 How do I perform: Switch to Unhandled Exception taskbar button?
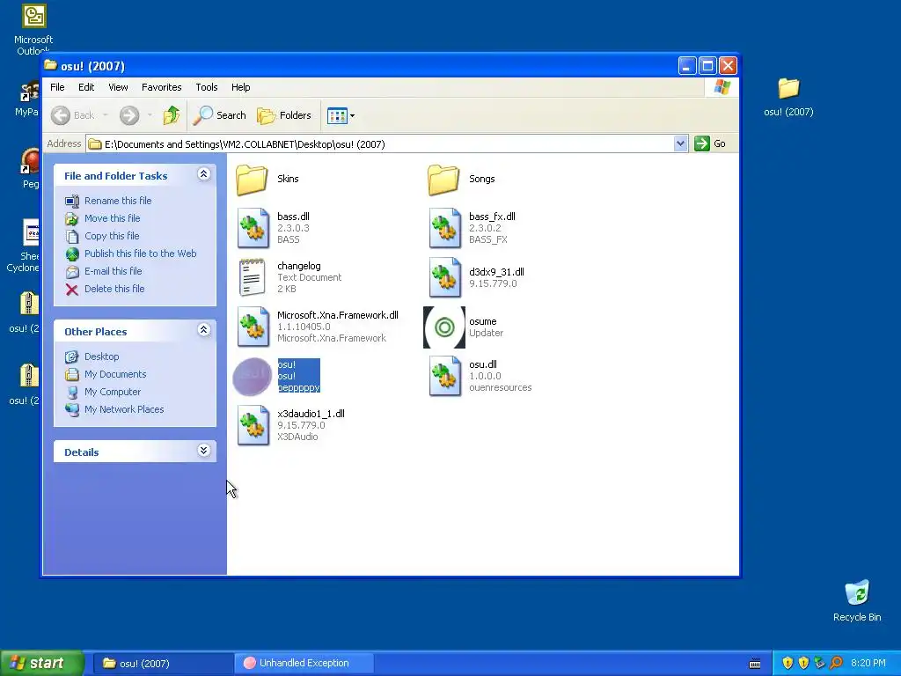point(304,664)
